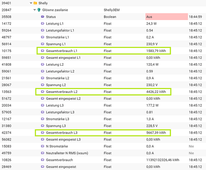
Task: Click the 228,5 V voltage value
Action: (152, 126)
